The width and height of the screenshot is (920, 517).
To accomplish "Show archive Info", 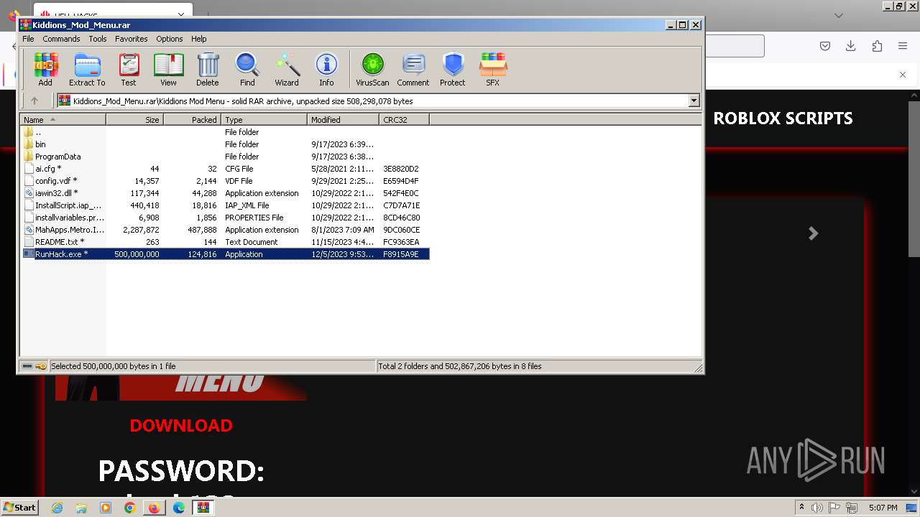I will (x=326, y=70).
